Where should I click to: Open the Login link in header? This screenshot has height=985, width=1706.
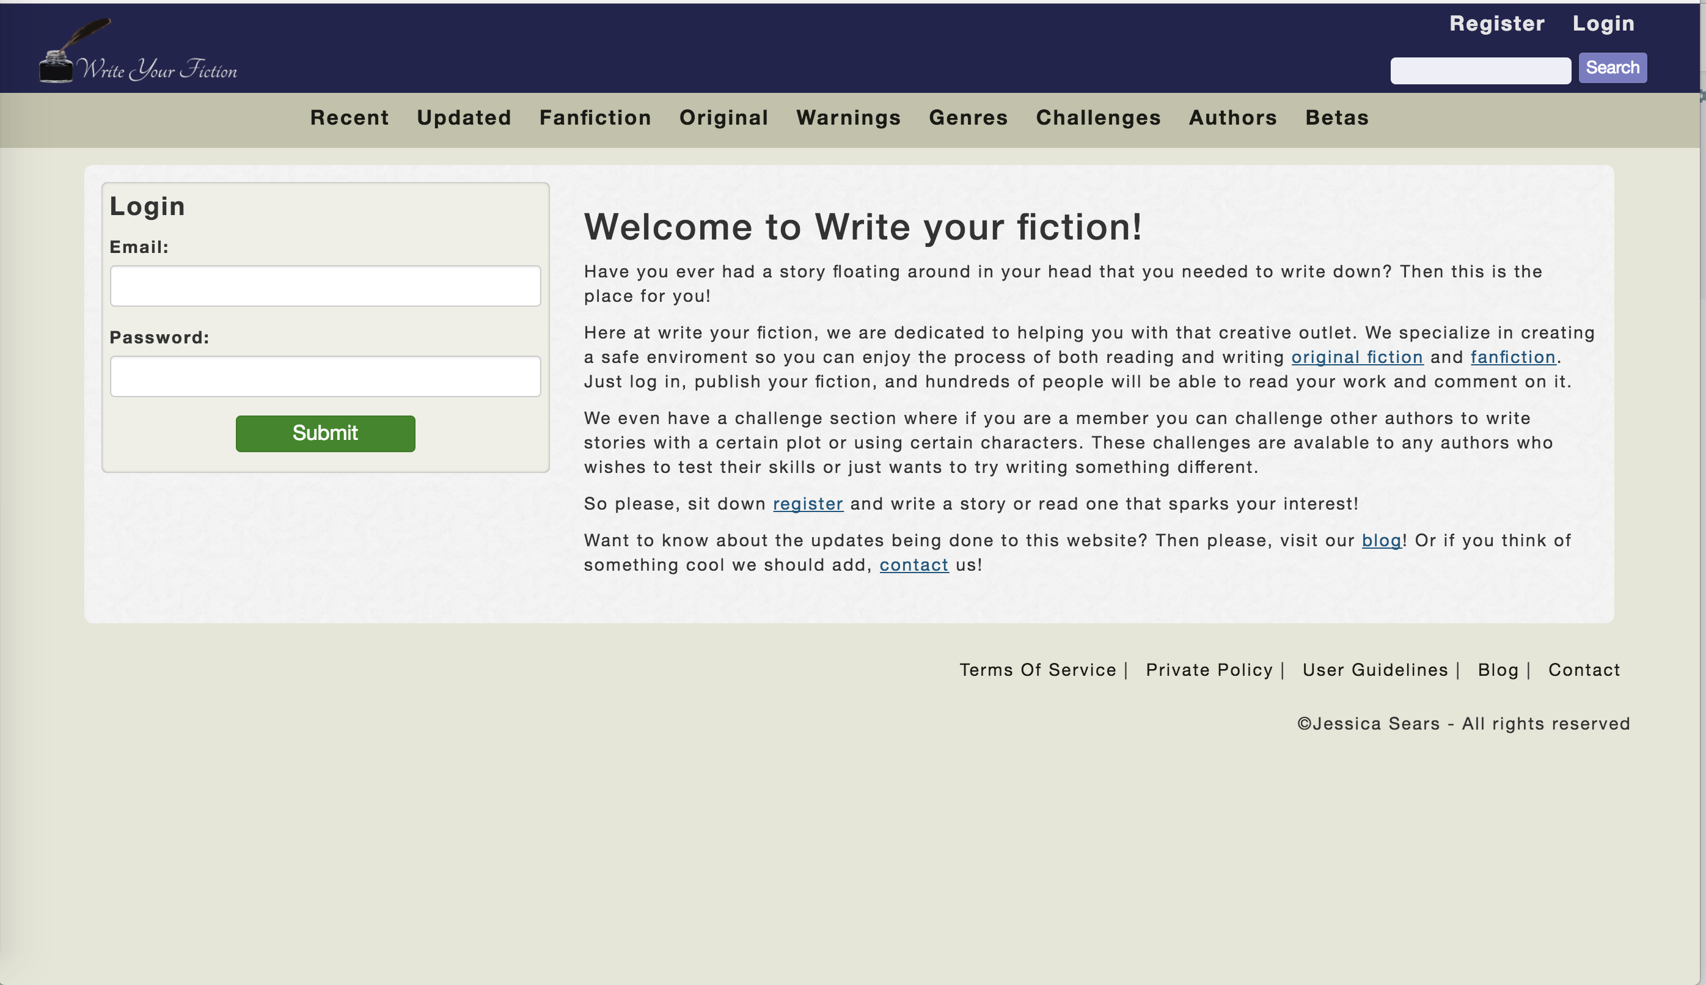pos(1603,24)
